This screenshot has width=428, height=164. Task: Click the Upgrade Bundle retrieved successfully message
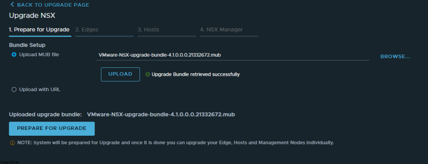point(196,74)
